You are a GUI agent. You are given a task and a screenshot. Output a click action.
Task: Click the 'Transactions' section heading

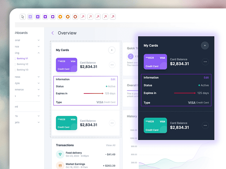pyautogui.click(x=65, y=145)
